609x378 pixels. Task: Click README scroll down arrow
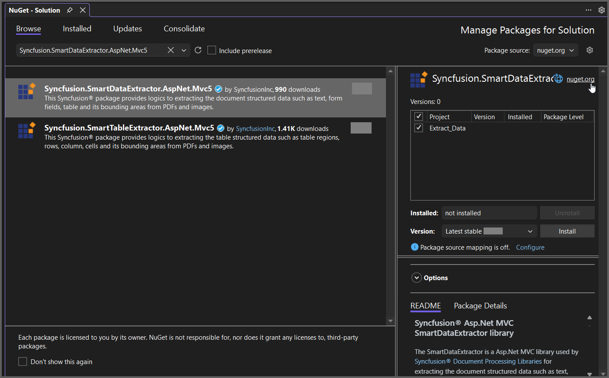pos(589,374)
